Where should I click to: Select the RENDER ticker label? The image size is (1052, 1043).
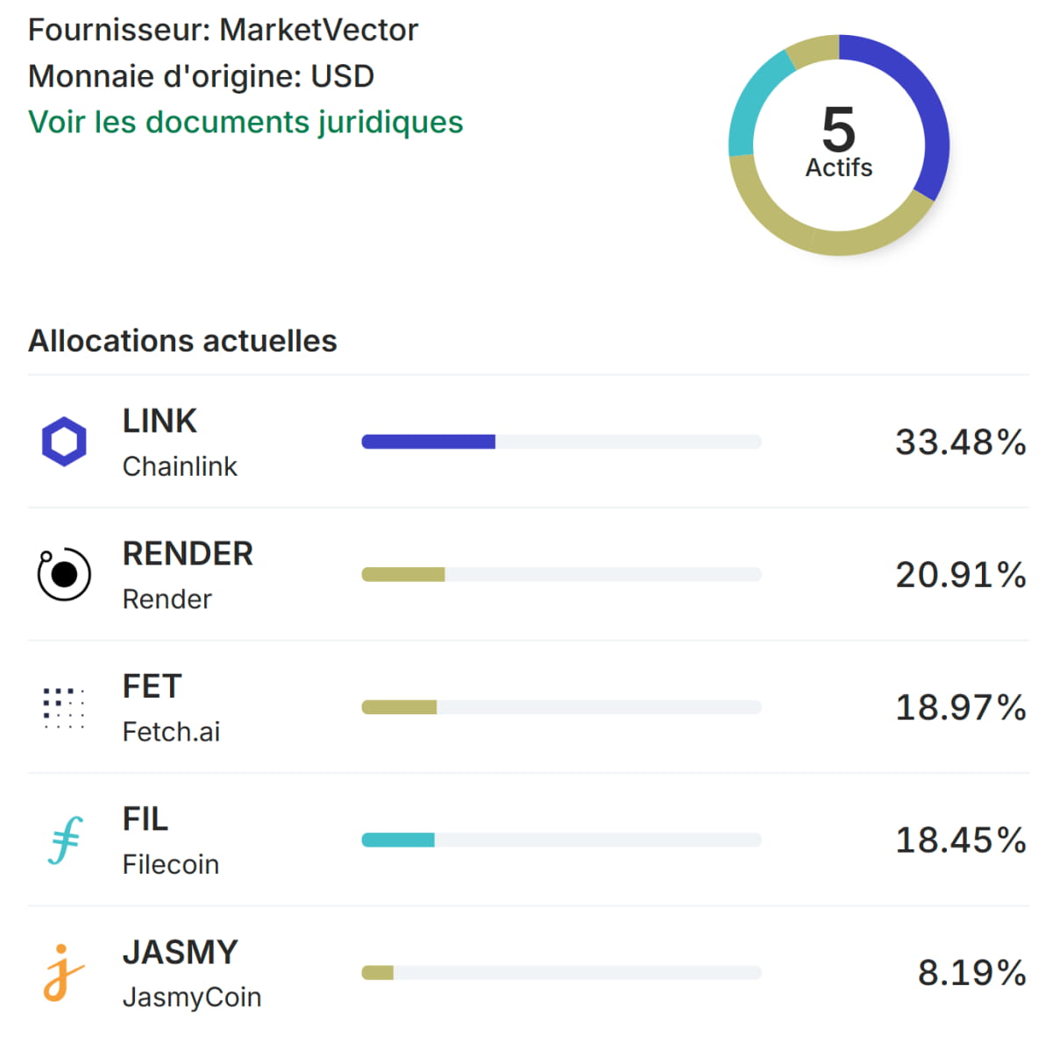coord(188,554)
